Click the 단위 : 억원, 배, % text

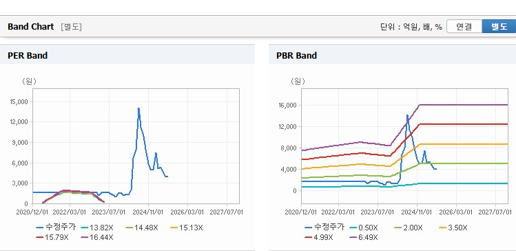(x=411, y=27)
